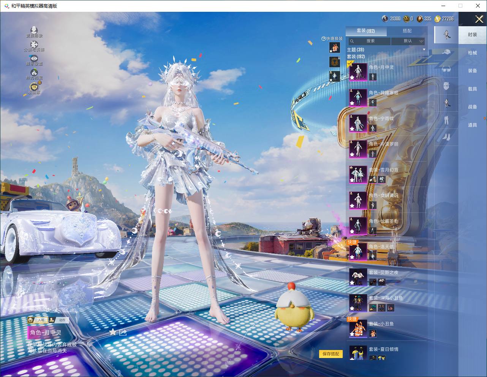Select the shoes category icon

click(x=446, y=137)
